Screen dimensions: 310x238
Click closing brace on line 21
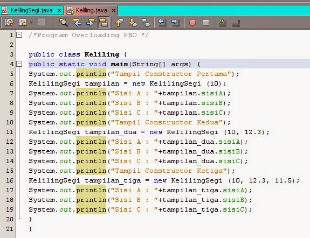coord(30,229)
